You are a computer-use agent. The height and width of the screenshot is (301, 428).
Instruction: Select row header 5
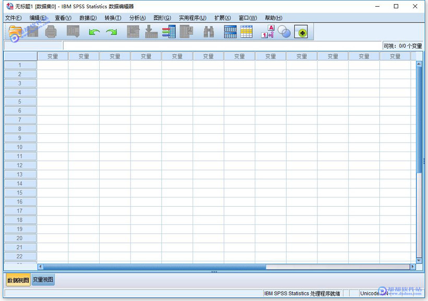point(20,102)
